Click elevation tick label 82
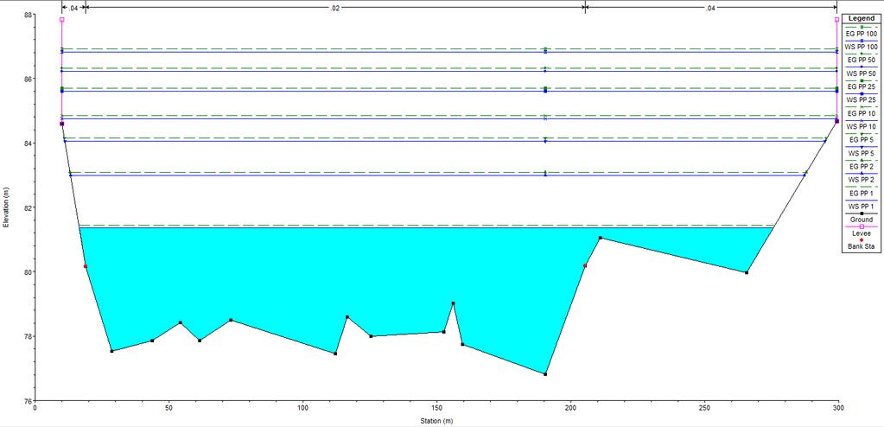884x427 pixels. (x=29, y=207)
